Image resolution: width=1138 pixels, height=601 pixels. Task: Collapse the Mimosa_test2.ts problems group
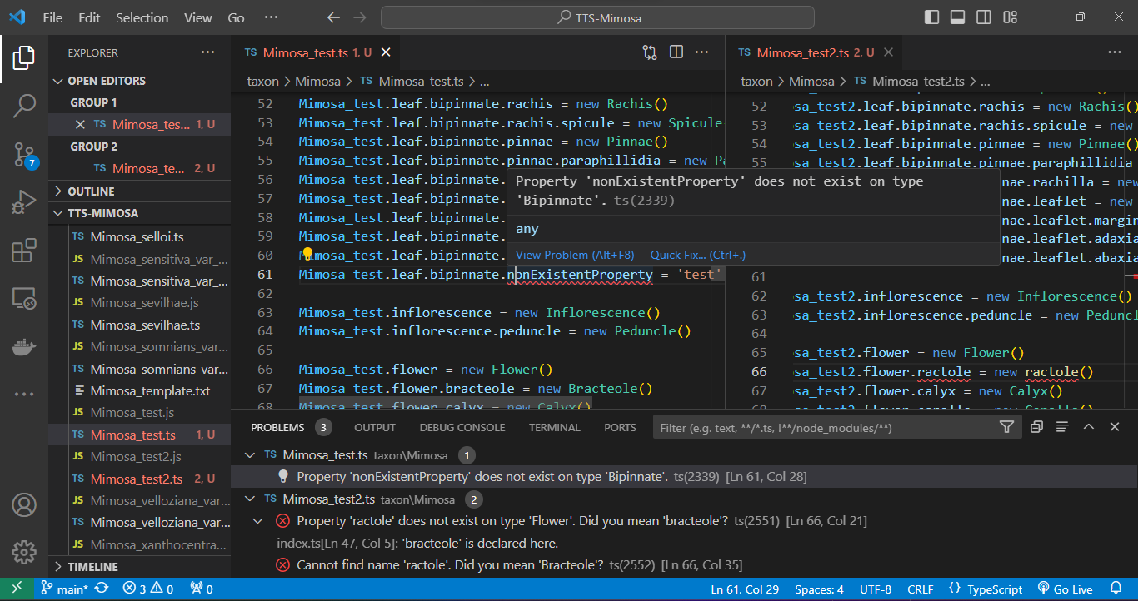(x=250, y=499)
